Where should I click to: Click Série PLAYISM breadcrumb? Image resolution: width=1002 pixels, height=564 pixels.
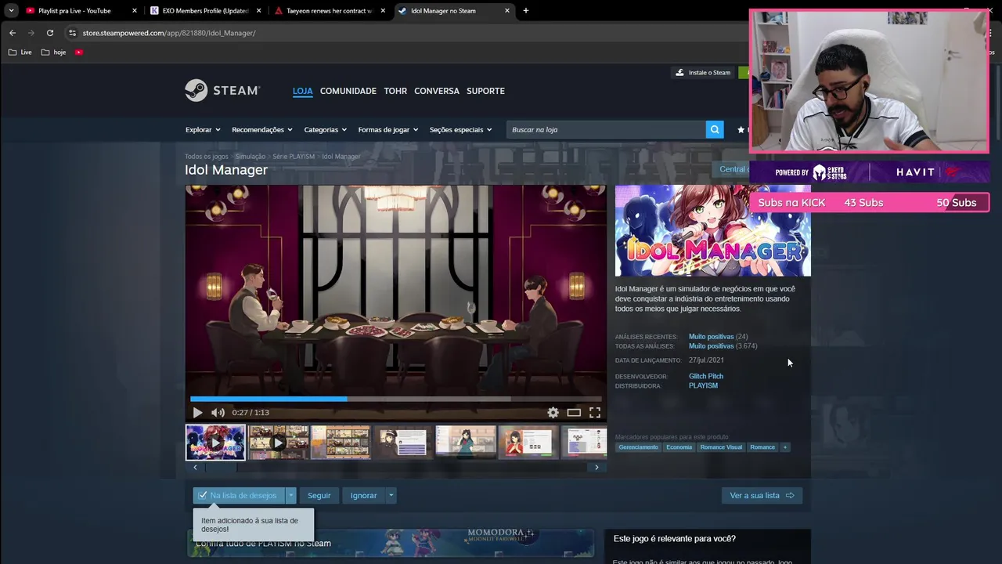click(x=294, y=157)
